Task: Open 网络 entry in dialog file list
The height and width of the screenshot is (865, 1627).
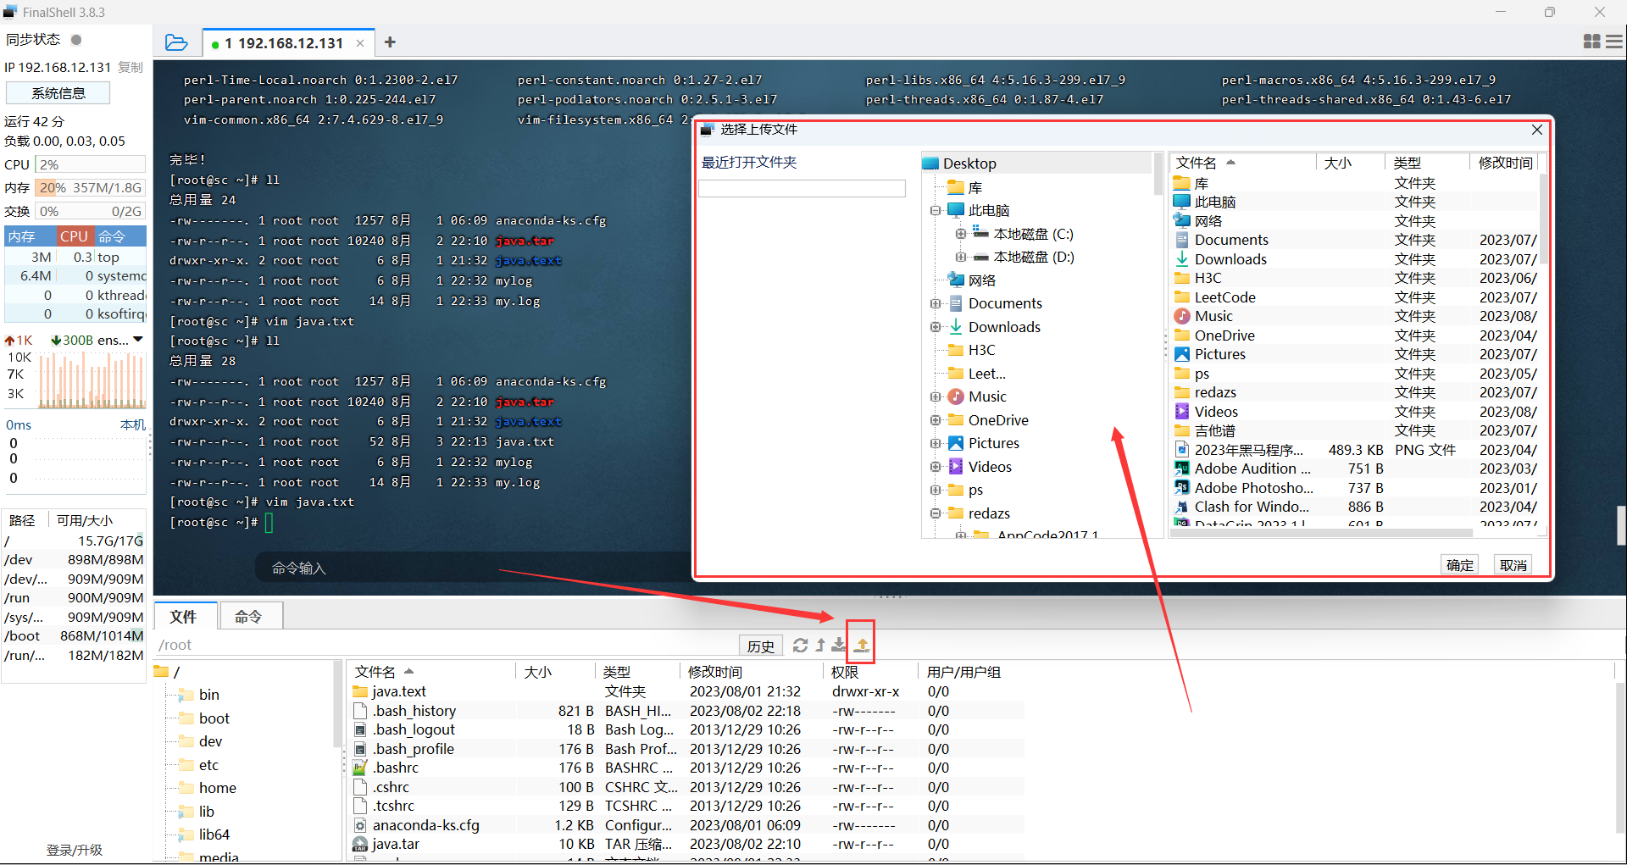Action: pyautogui.click(x=1208, y=221)
